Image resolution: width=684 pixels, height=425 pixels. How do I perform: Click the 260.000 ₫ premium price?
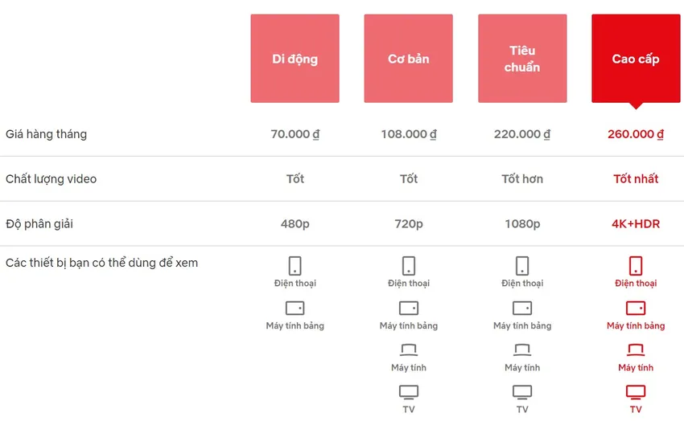[636, 134]
